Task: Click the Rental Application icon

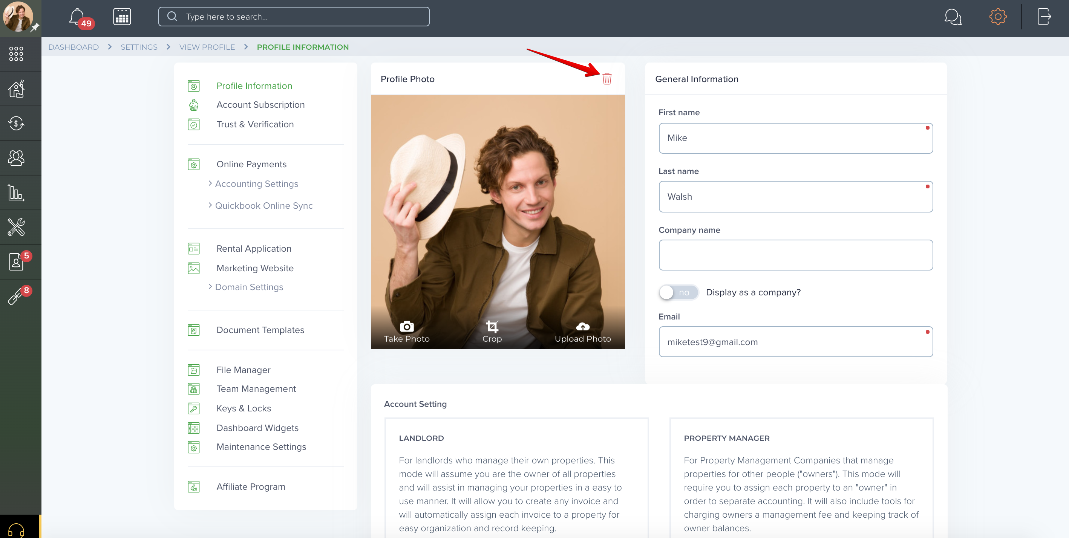Action: (194, 249)
